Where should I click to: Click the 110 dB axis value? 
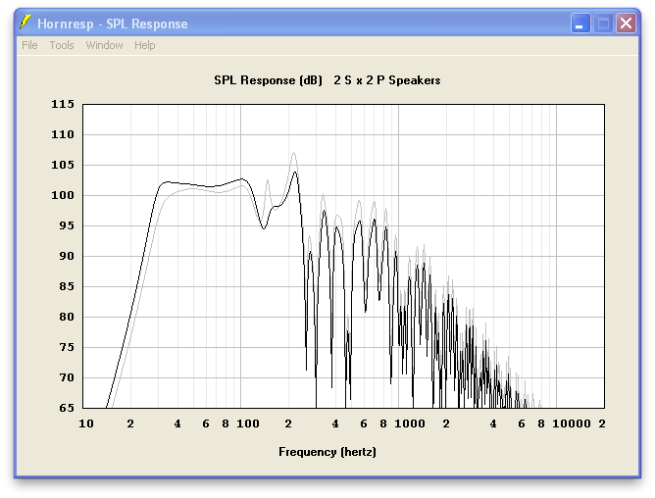(x=63, y=134)
